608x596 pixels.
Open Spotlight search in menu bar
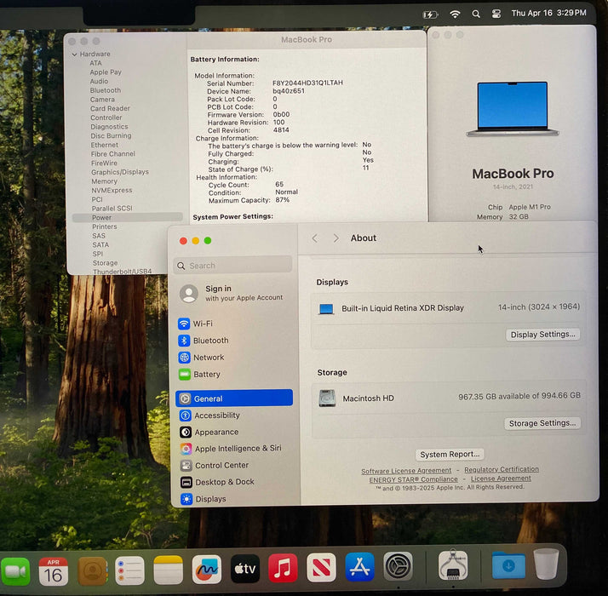(x=476, y=14)
